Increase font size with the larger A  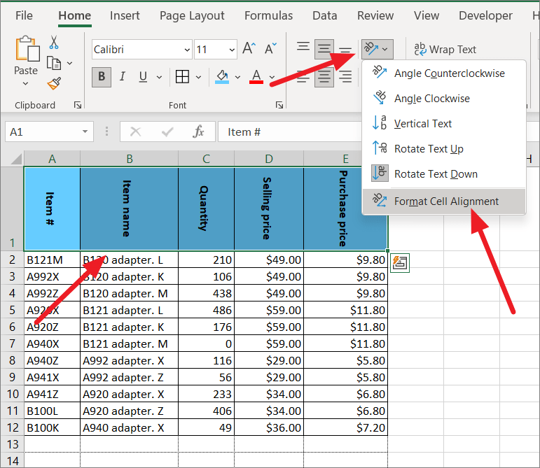[249, 48]
